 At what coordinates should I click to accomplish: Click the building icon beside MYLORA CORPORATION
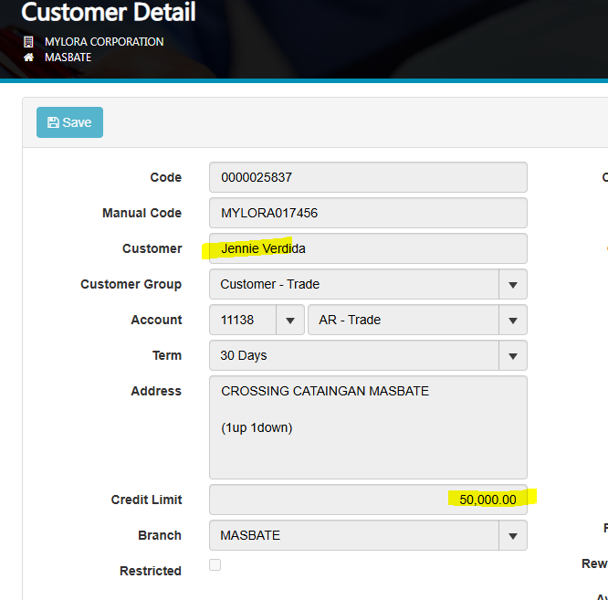click(x=28, y=42)
